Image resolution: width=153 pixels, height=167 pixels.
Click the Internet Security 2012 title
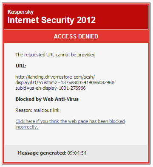51,20
